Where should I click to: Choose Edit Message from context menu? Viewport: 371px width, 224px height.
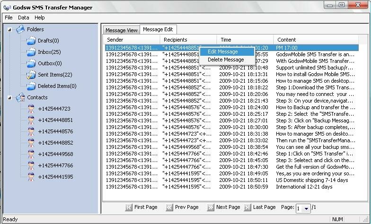coord(227,52)
